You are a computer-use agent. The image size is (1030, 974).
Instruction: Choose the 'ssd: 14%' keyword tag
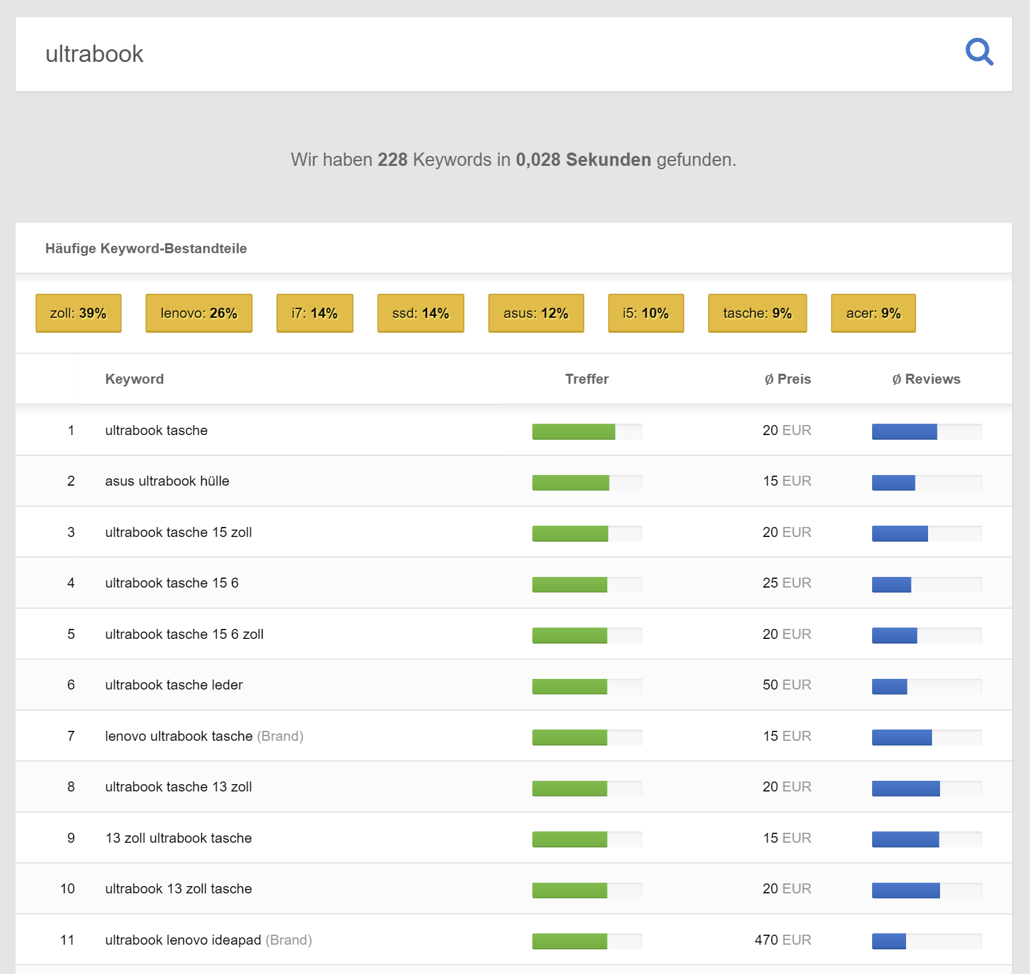click(x=420, y=313)
